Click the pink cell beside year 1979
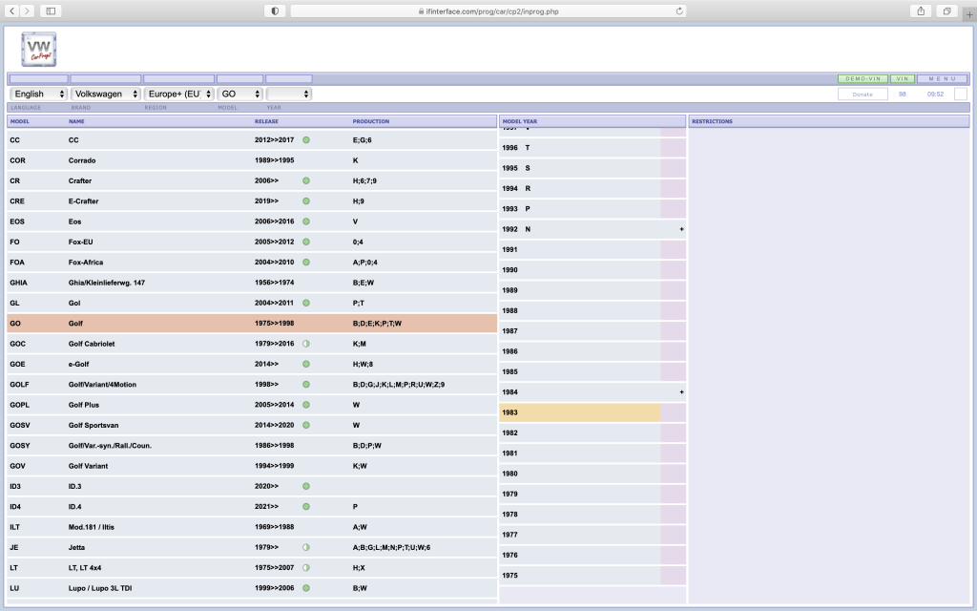The width and height of the screenshot is (977, 611). pyautogui.click(x=674, y=494)
